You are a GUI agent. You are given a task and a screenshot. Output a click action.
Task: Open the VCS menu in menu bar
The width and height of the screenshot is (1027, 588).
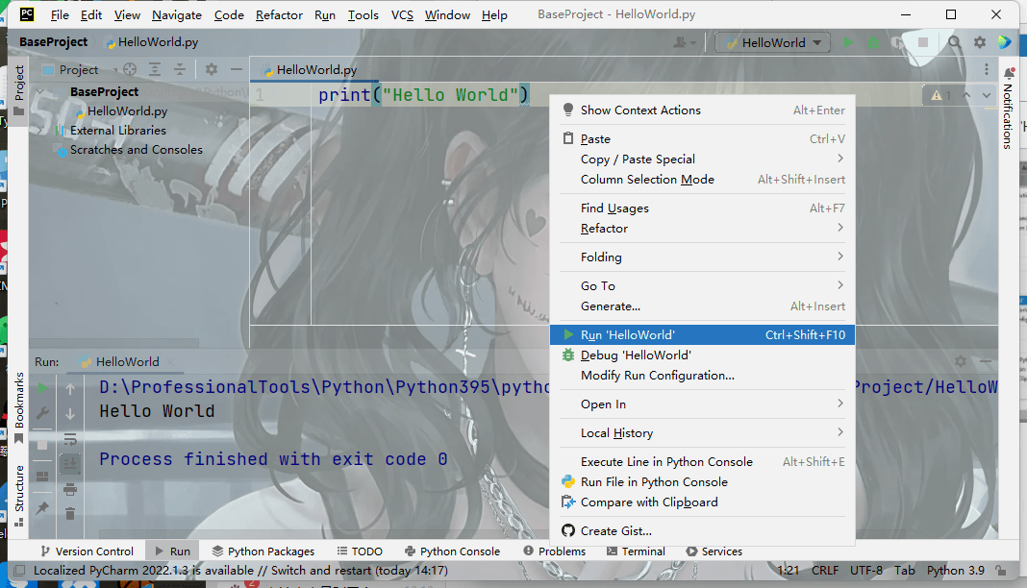pos(402,14)
